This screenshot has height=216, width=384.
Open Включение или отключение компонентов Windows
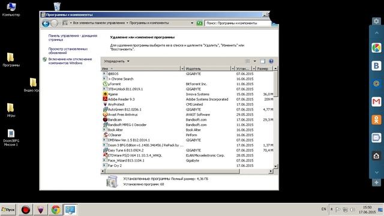point(70,61)
